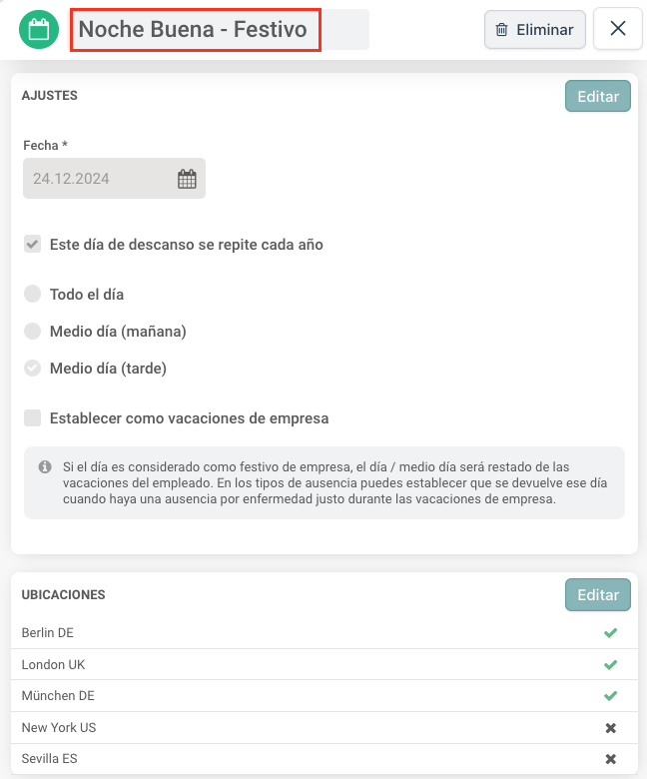Select the 'Todo el día' option

33,295
